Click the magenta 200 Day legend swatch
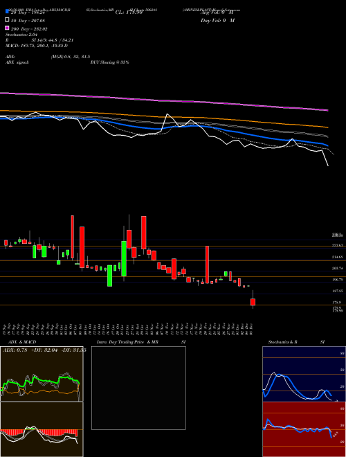This screenshot has height=457, width=346. coord(8,28)
